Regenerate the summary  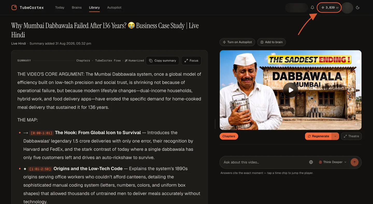pyautogui.click(x=318, y=136)
